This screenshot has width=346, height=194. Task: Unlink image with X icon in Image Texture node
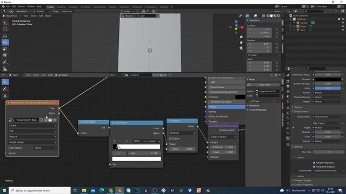click(55, 120)
